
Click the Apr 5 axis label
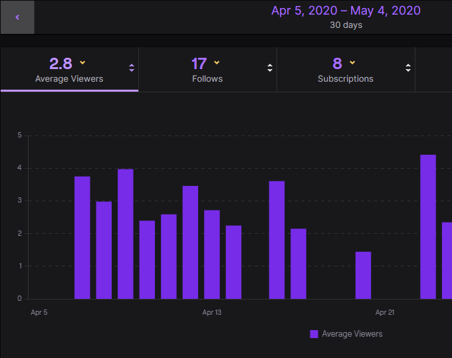[39, 312]
